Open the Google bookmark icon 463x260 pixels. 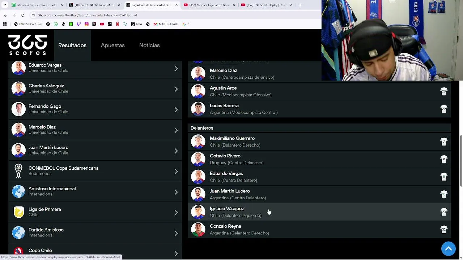(184, 24)
